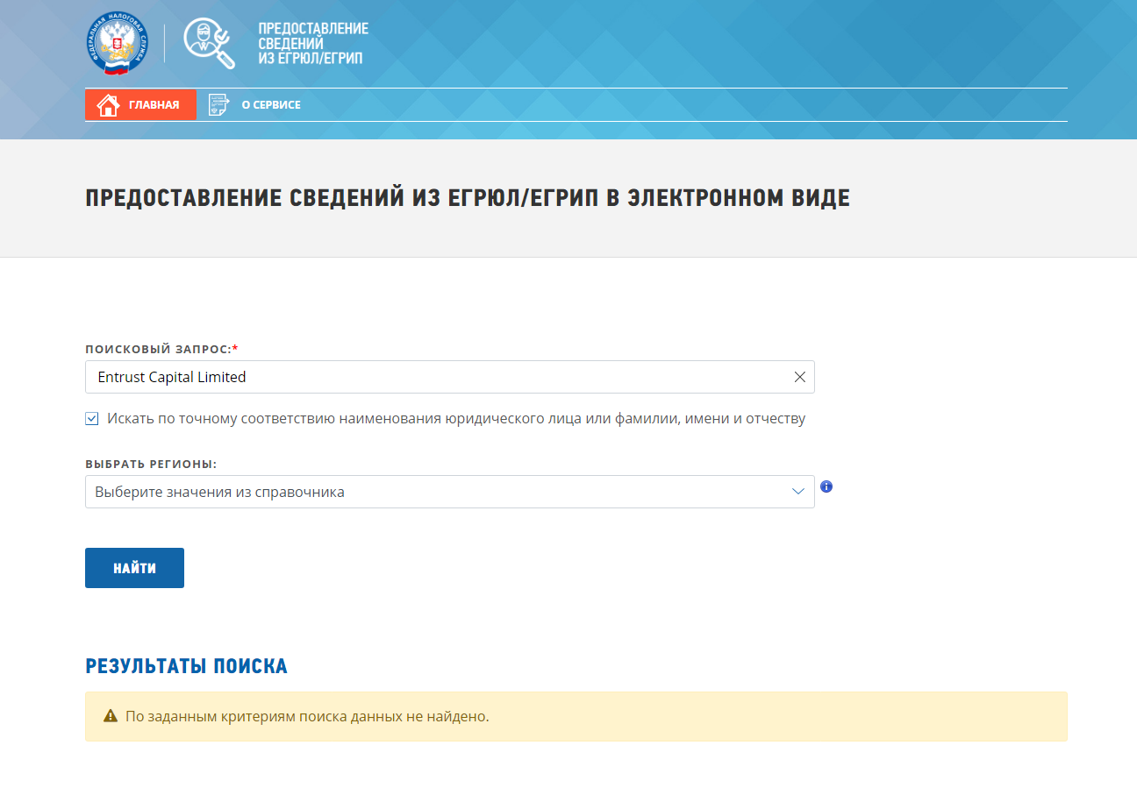
Task: Click the chevron on the region selector
Action: [797, 492]
